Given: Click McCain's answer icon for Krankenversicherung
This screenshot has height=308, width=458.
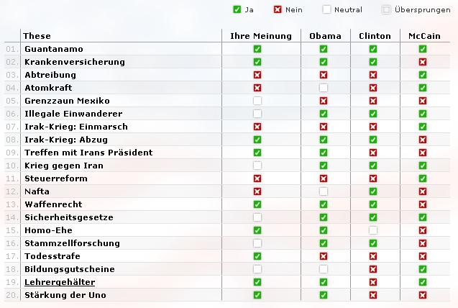Looking at the screenshot, I should 423,62.
